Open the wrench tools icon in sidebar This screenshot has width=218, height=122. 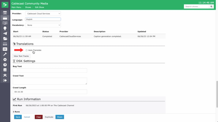(x=5, y=54)
